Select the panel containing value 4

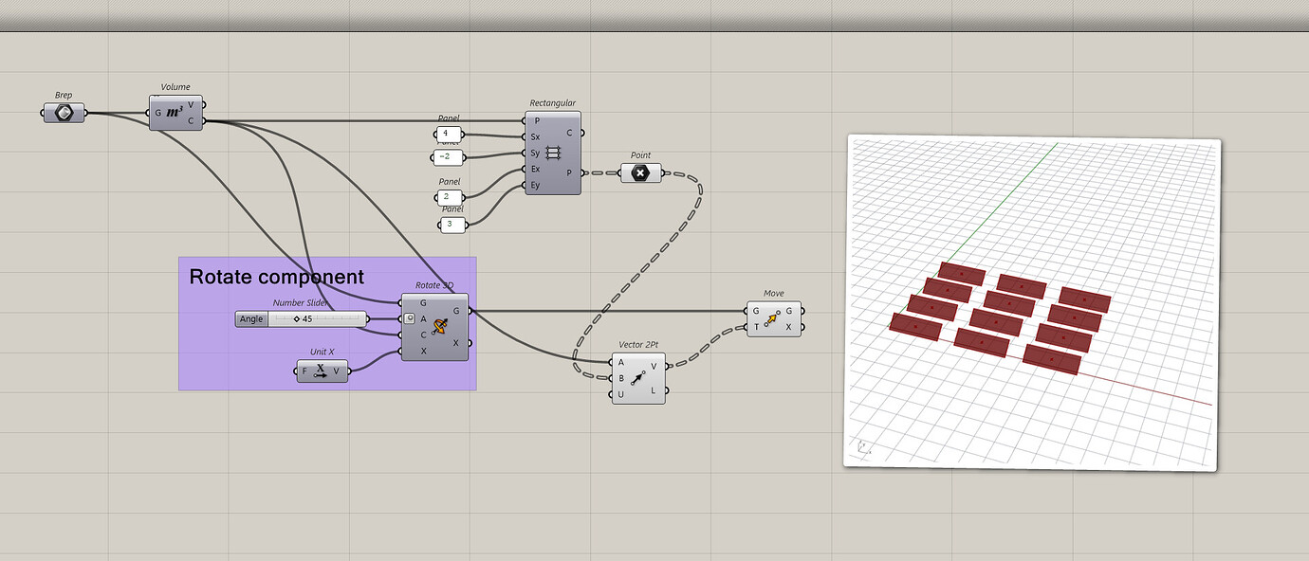(448, 134)
